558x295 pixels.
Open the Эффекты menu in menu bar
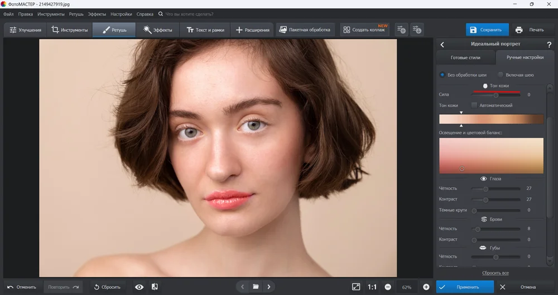point(97,14)
